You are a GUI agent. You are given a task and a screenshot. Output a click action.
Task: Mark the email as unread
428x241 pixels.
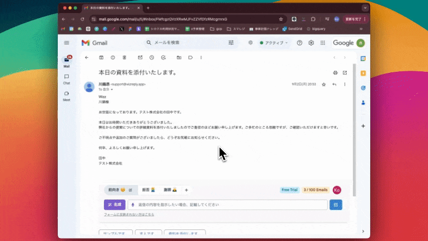140,58
